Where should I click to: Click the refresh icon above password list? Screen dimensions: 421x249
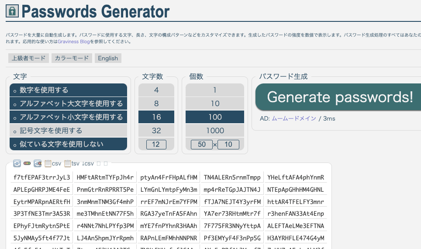point(17,163)
